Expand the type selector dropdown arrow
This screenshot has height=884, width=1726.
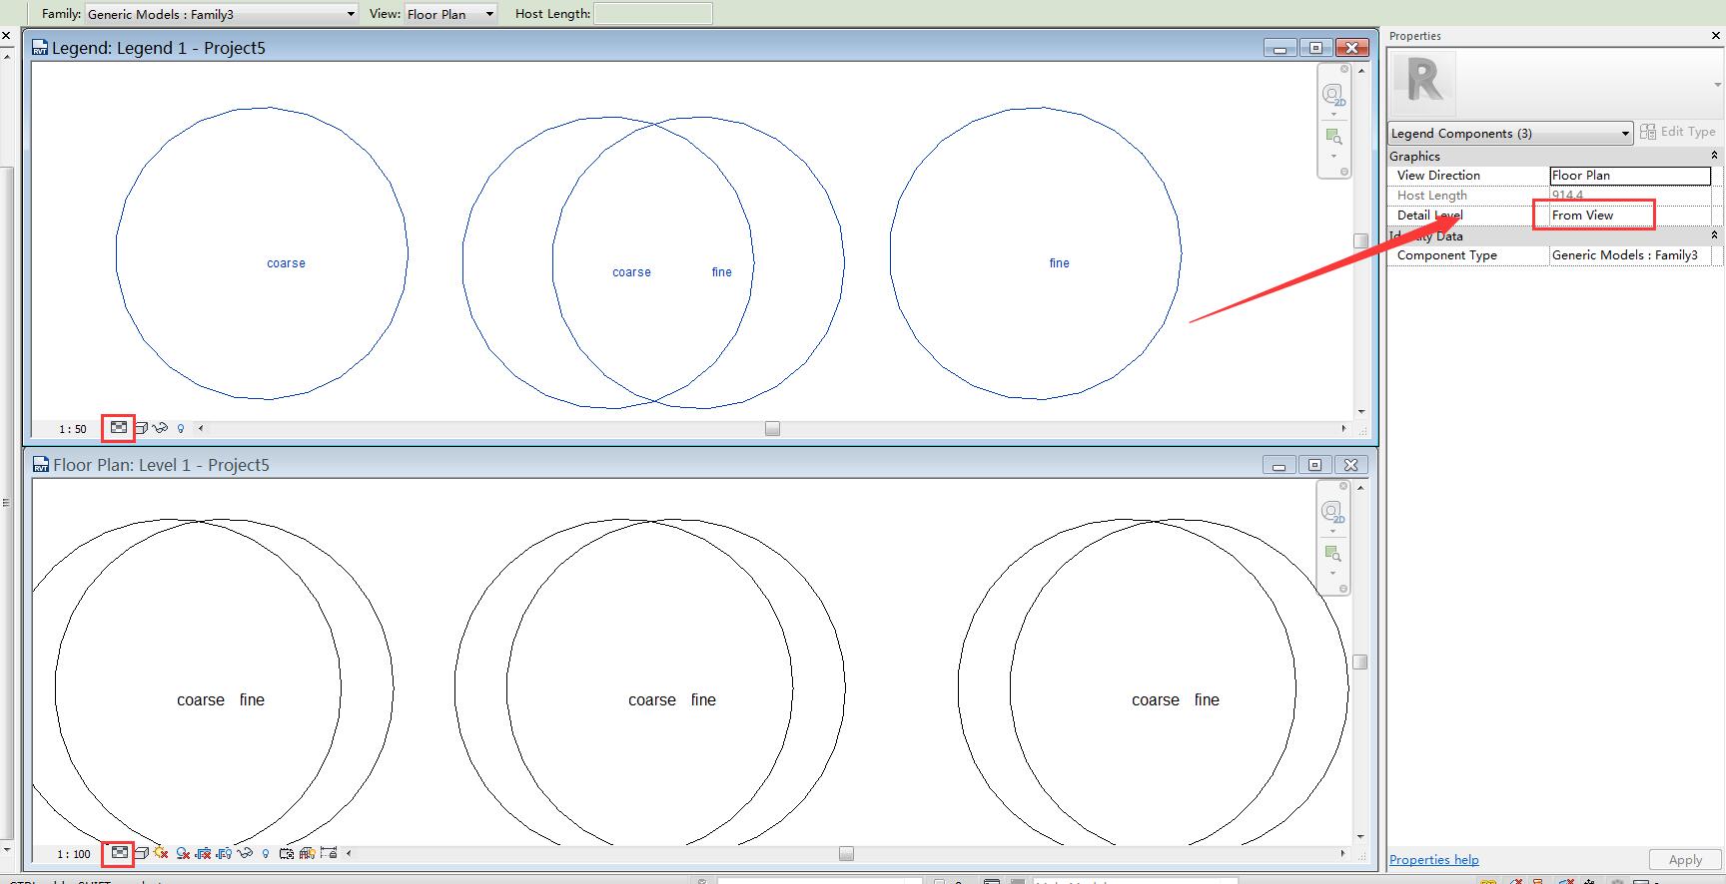pyautogui.click(x=1717, y=85)
